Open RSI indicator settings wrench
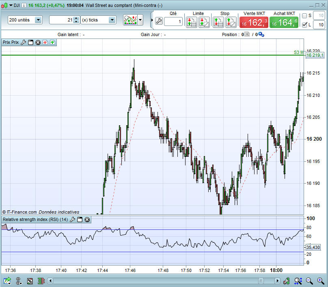The image size is (328, 287). coord(72,220)
